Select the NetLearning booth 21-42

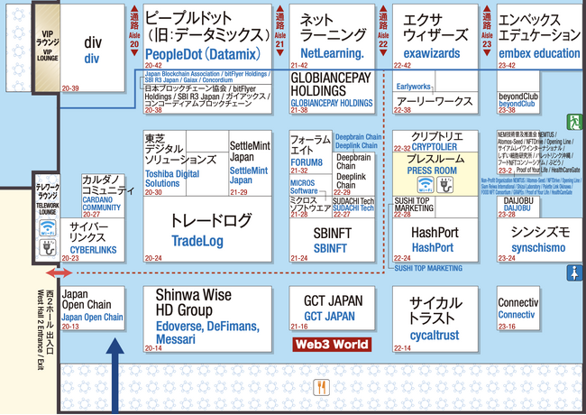pyautogui.click(x=332, y=36)
